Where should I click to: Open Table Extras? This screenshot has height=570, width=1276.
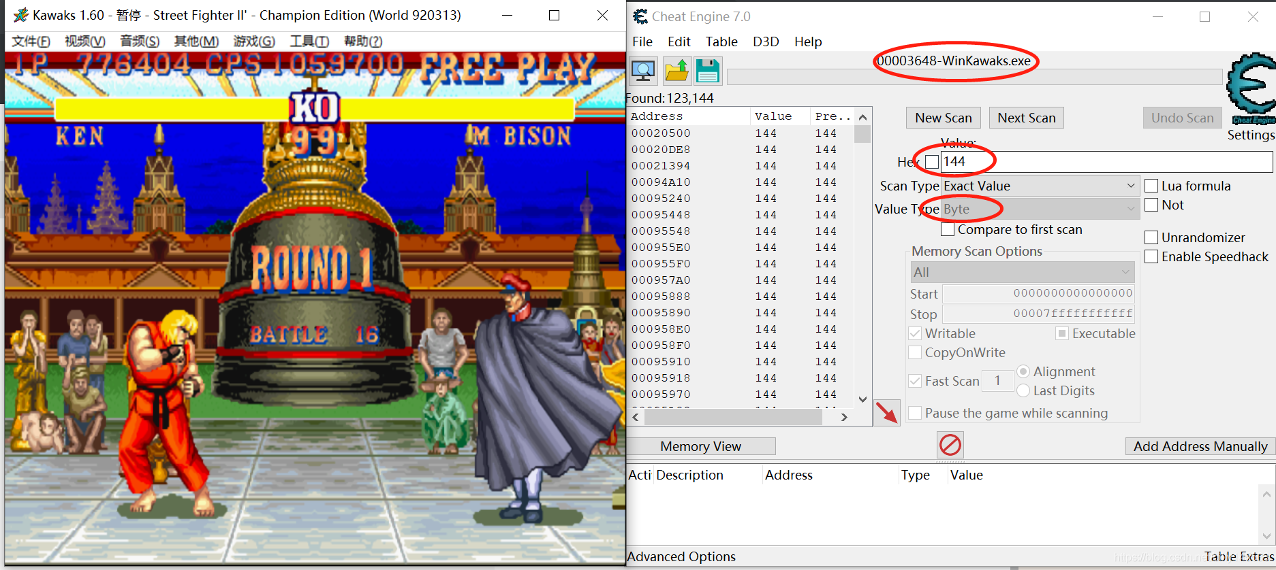(1239, 556)
